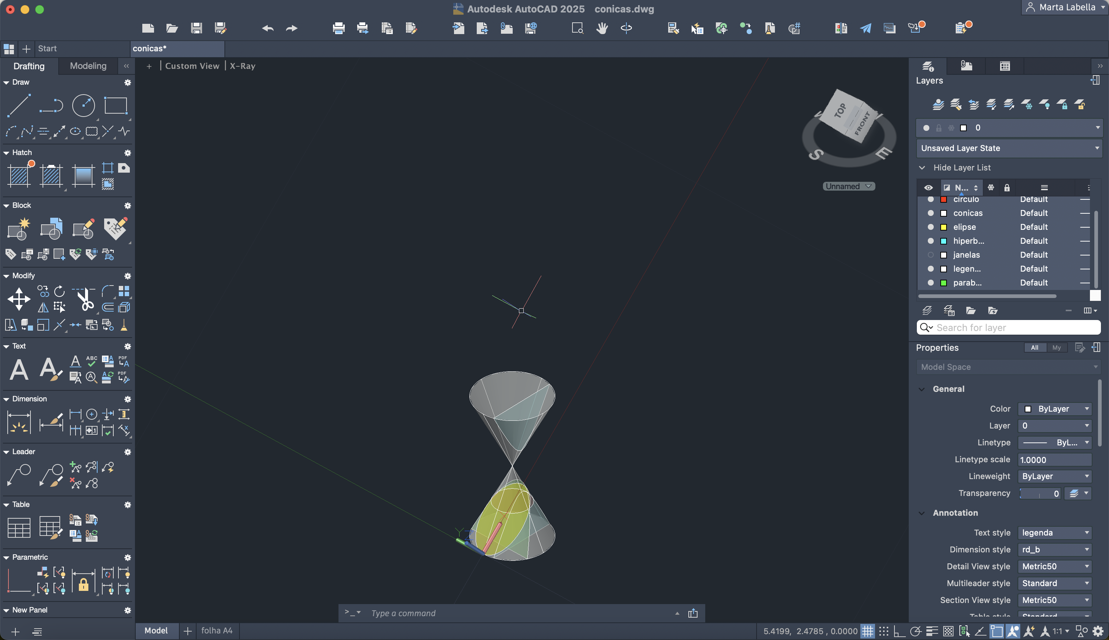Image resolution: width=1109 pixels, height=640 pixels.
Task: Toggle grid display in status bar
Action: pyautogui.click(x=867, y=631)
